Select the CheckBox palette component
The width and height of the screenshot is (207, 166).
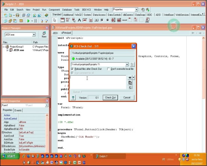pos(102,20)
